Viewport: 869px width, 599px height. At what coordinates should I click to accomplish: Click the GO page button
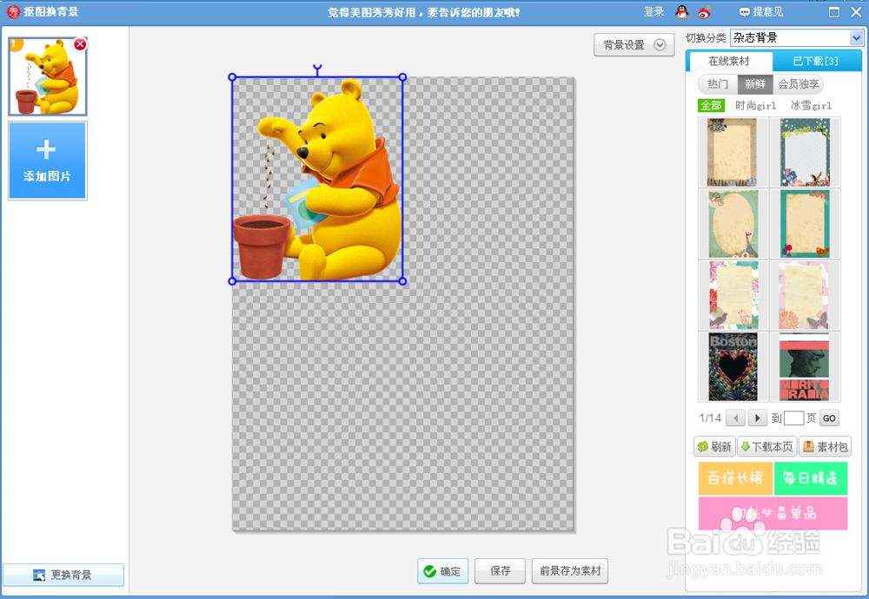tap(829, 418)
